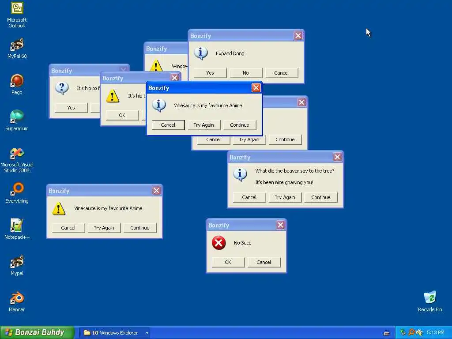Click the "Expand Dong" message text
The width and height of the screenshot is (452, 339).
(230, 53)
